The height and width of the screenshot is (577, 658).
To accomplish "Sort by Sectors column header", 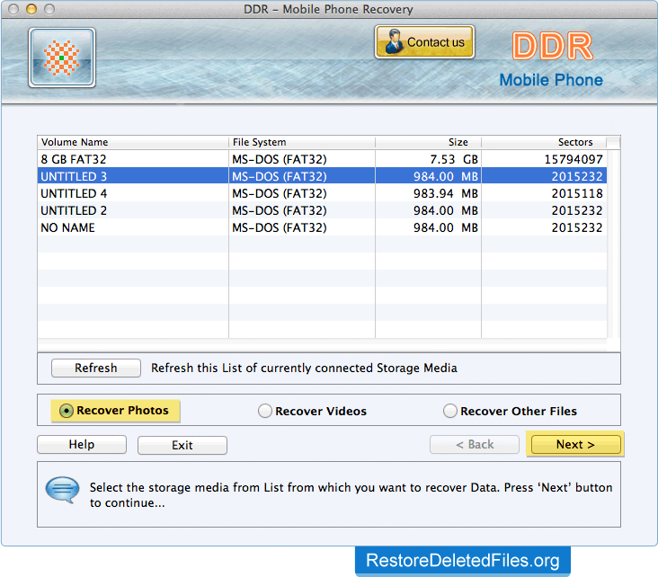I will click(544, 142).
